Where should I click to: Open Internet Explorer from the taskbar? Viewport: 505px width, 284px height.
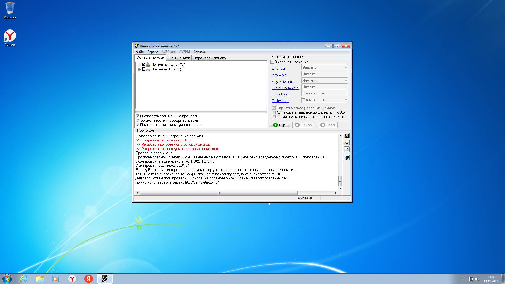pos(24,279)
